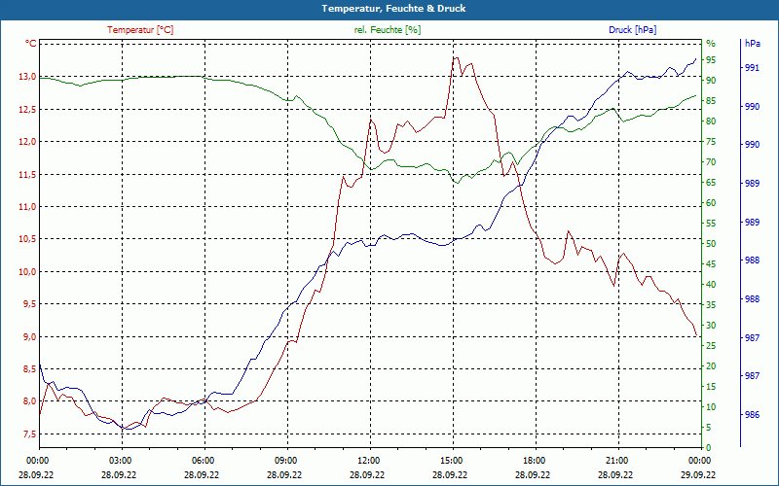Click the '50' humidity axis tick
Image resolution: width=779 pixels, height=486 pixels.
(711, 244)
